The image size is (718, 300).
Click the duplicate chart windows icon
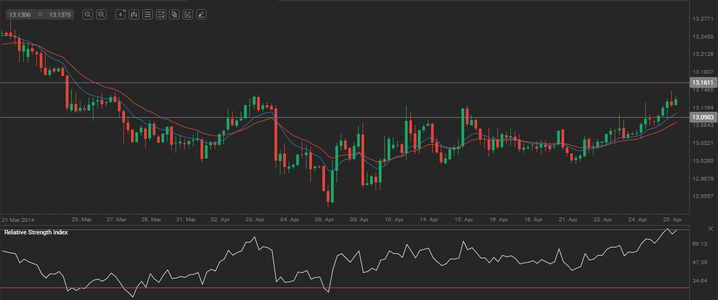(174, 15)
